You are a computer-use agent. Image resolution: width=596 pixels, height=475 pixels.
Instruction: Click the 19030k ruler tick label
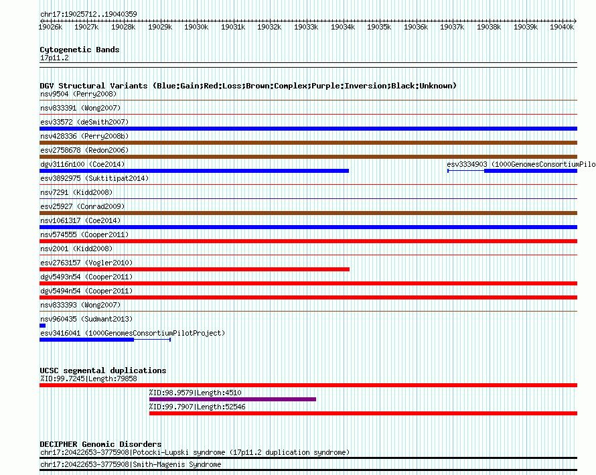tap(196, 27)
